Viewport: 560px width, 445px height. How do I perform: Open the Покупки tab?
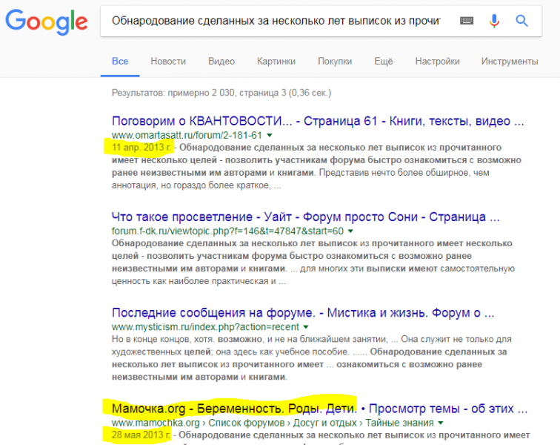pyautogui.click(x=335, y=61)
